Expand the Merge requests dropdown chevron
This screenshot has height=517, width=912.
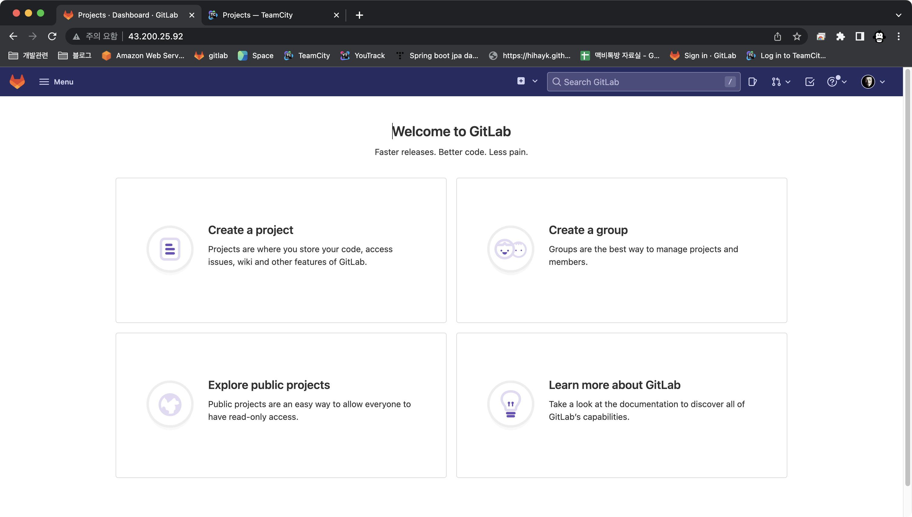tap(788, 82)
